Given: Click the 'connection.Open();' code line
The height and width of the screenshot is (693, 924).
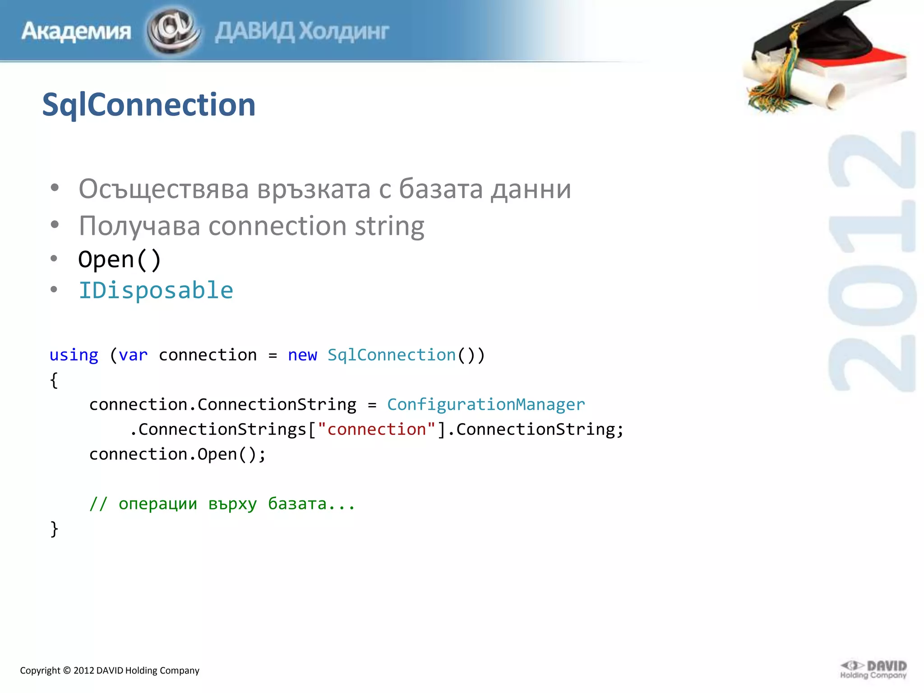Looking at the screenshot, I should pos(178,454).
